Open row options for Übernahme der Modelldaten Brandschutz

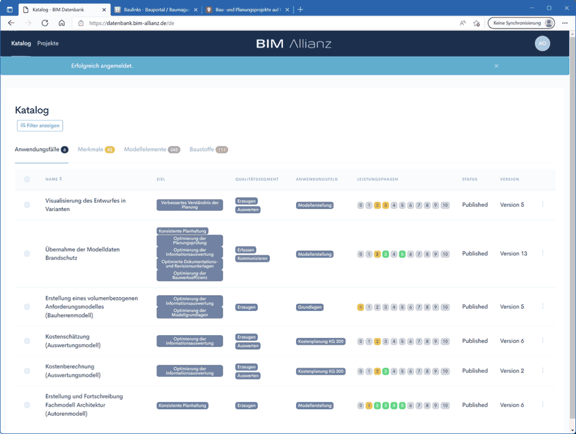(x=543, y=254)
